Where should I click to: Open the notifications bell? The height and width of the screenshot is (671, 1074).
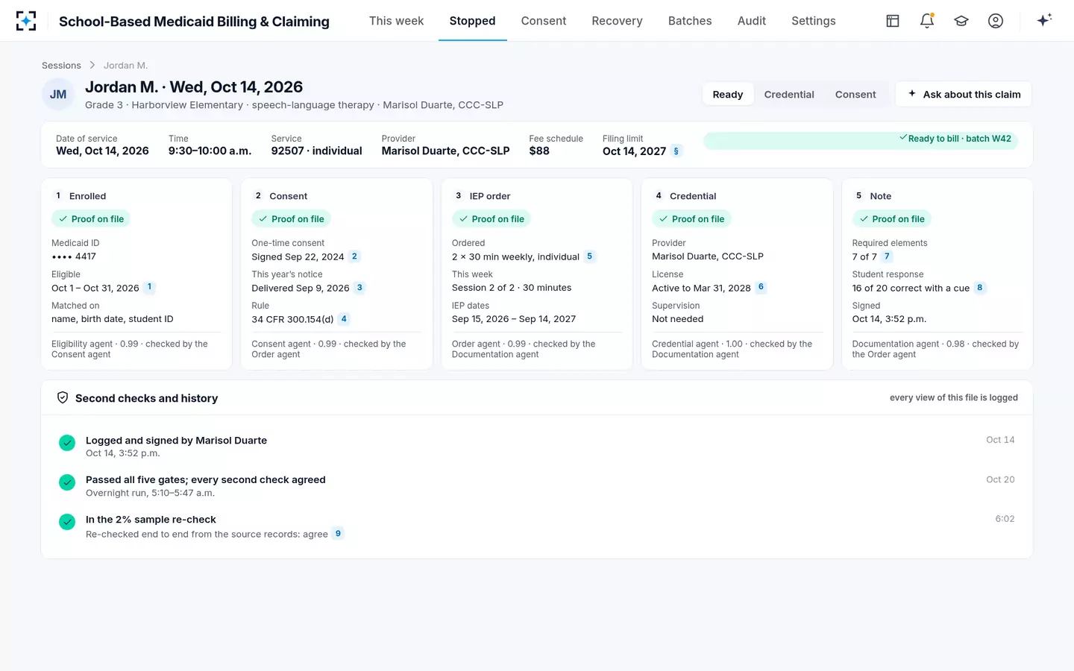[927, 21]
